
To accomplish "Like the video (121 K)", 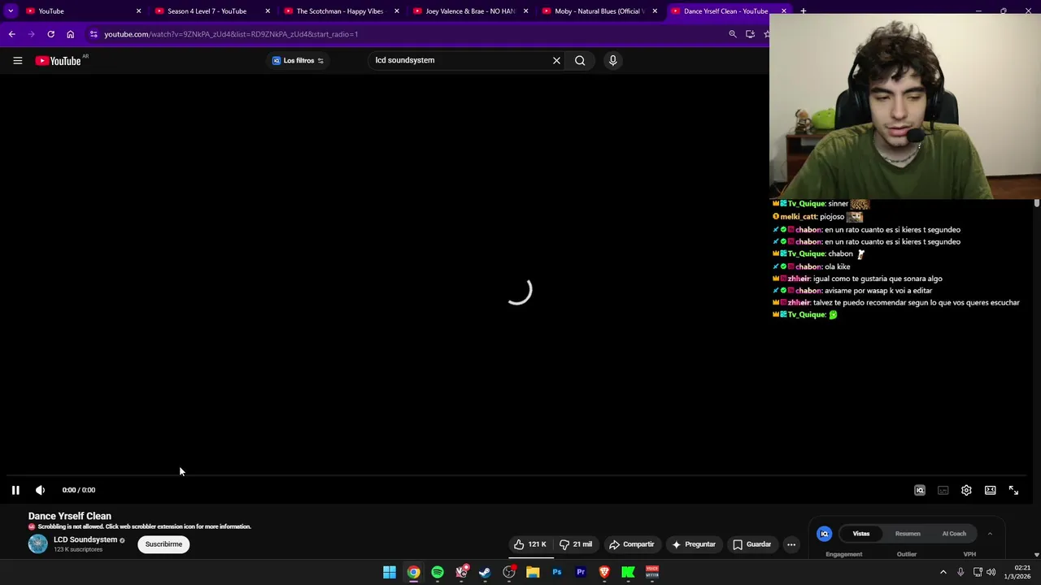I will click(529, 544).
